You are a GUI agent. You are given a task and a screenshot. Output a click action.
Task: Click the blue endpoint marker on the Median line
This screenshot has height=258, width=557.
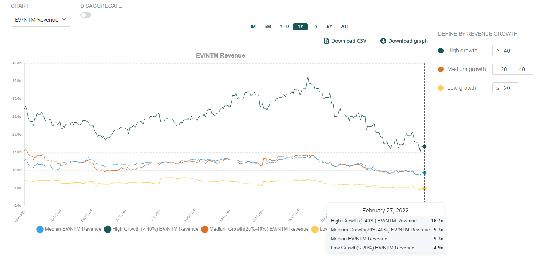pos(424,173)
